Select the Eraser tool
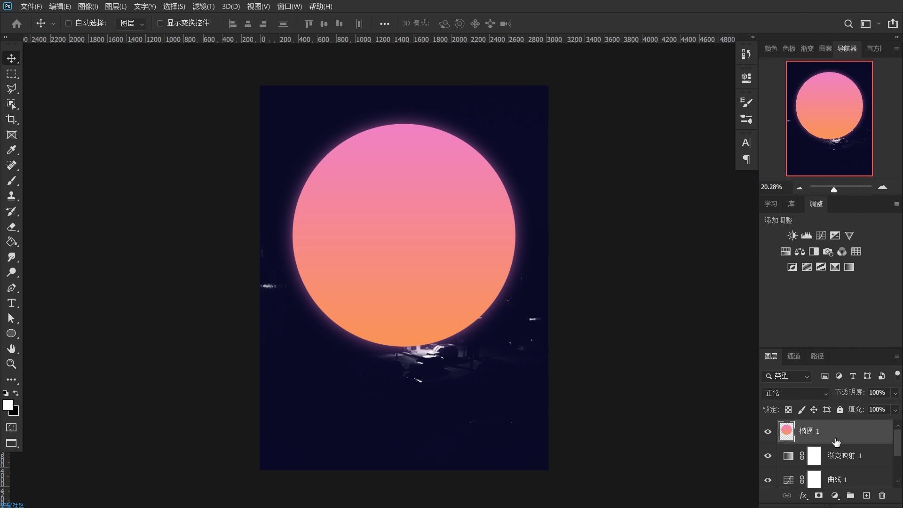The height and width of the screenshot is (508, 903). (x=11, y=227)
